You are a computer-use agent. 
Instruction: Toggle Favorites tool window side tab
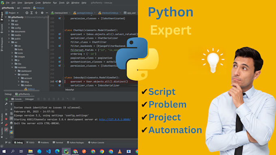point(2,133)
